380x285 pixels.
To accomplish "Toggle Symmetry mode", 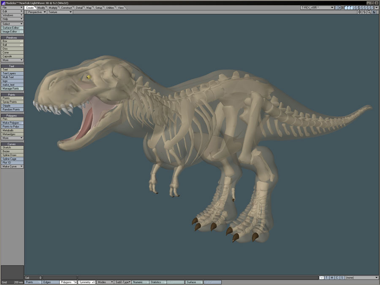I will [x=87, y=282].
